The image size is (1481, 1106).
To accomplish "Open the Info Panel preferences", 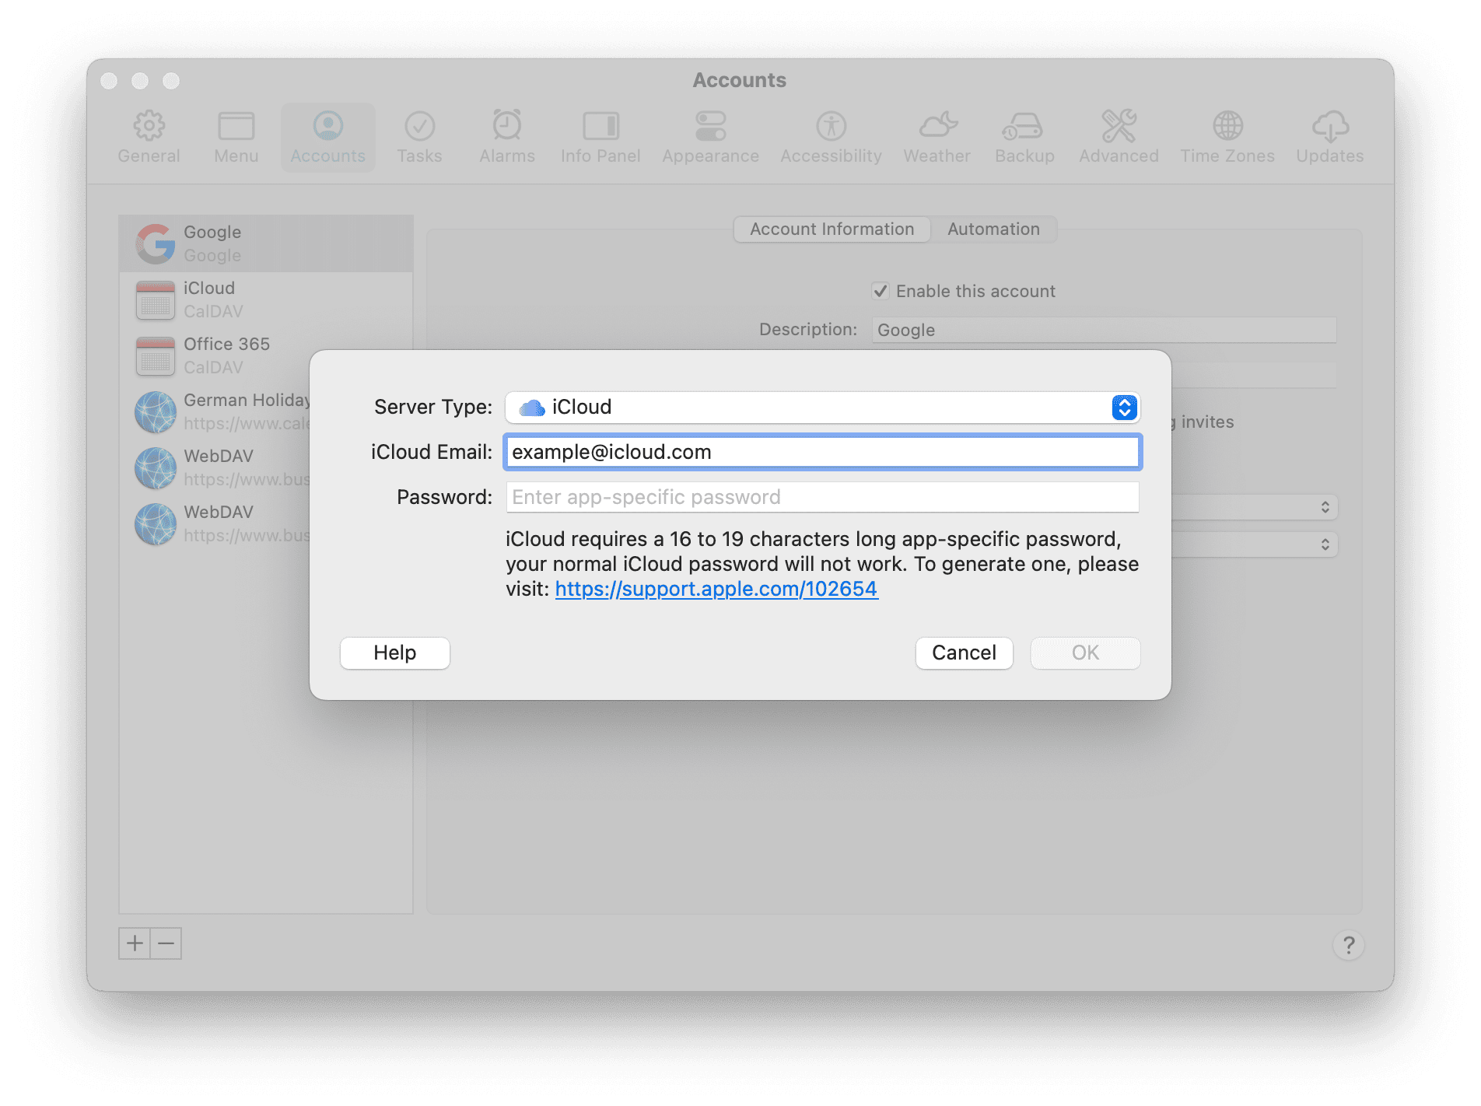I will pos(600,136).
